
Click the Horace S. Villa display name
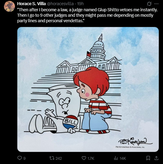click(31, 4)
